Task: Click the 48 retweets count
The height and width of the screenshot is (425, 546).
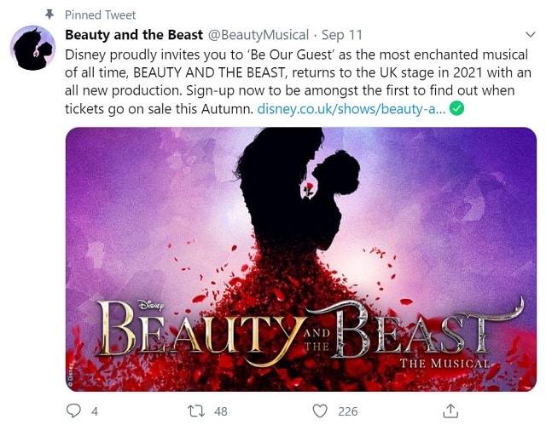Action: tap(221, 411)
